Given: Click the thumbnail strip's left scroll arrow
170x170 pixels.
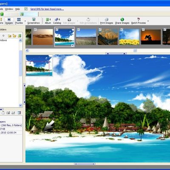Looking at the screenshot, I should [x=27, y=50].
